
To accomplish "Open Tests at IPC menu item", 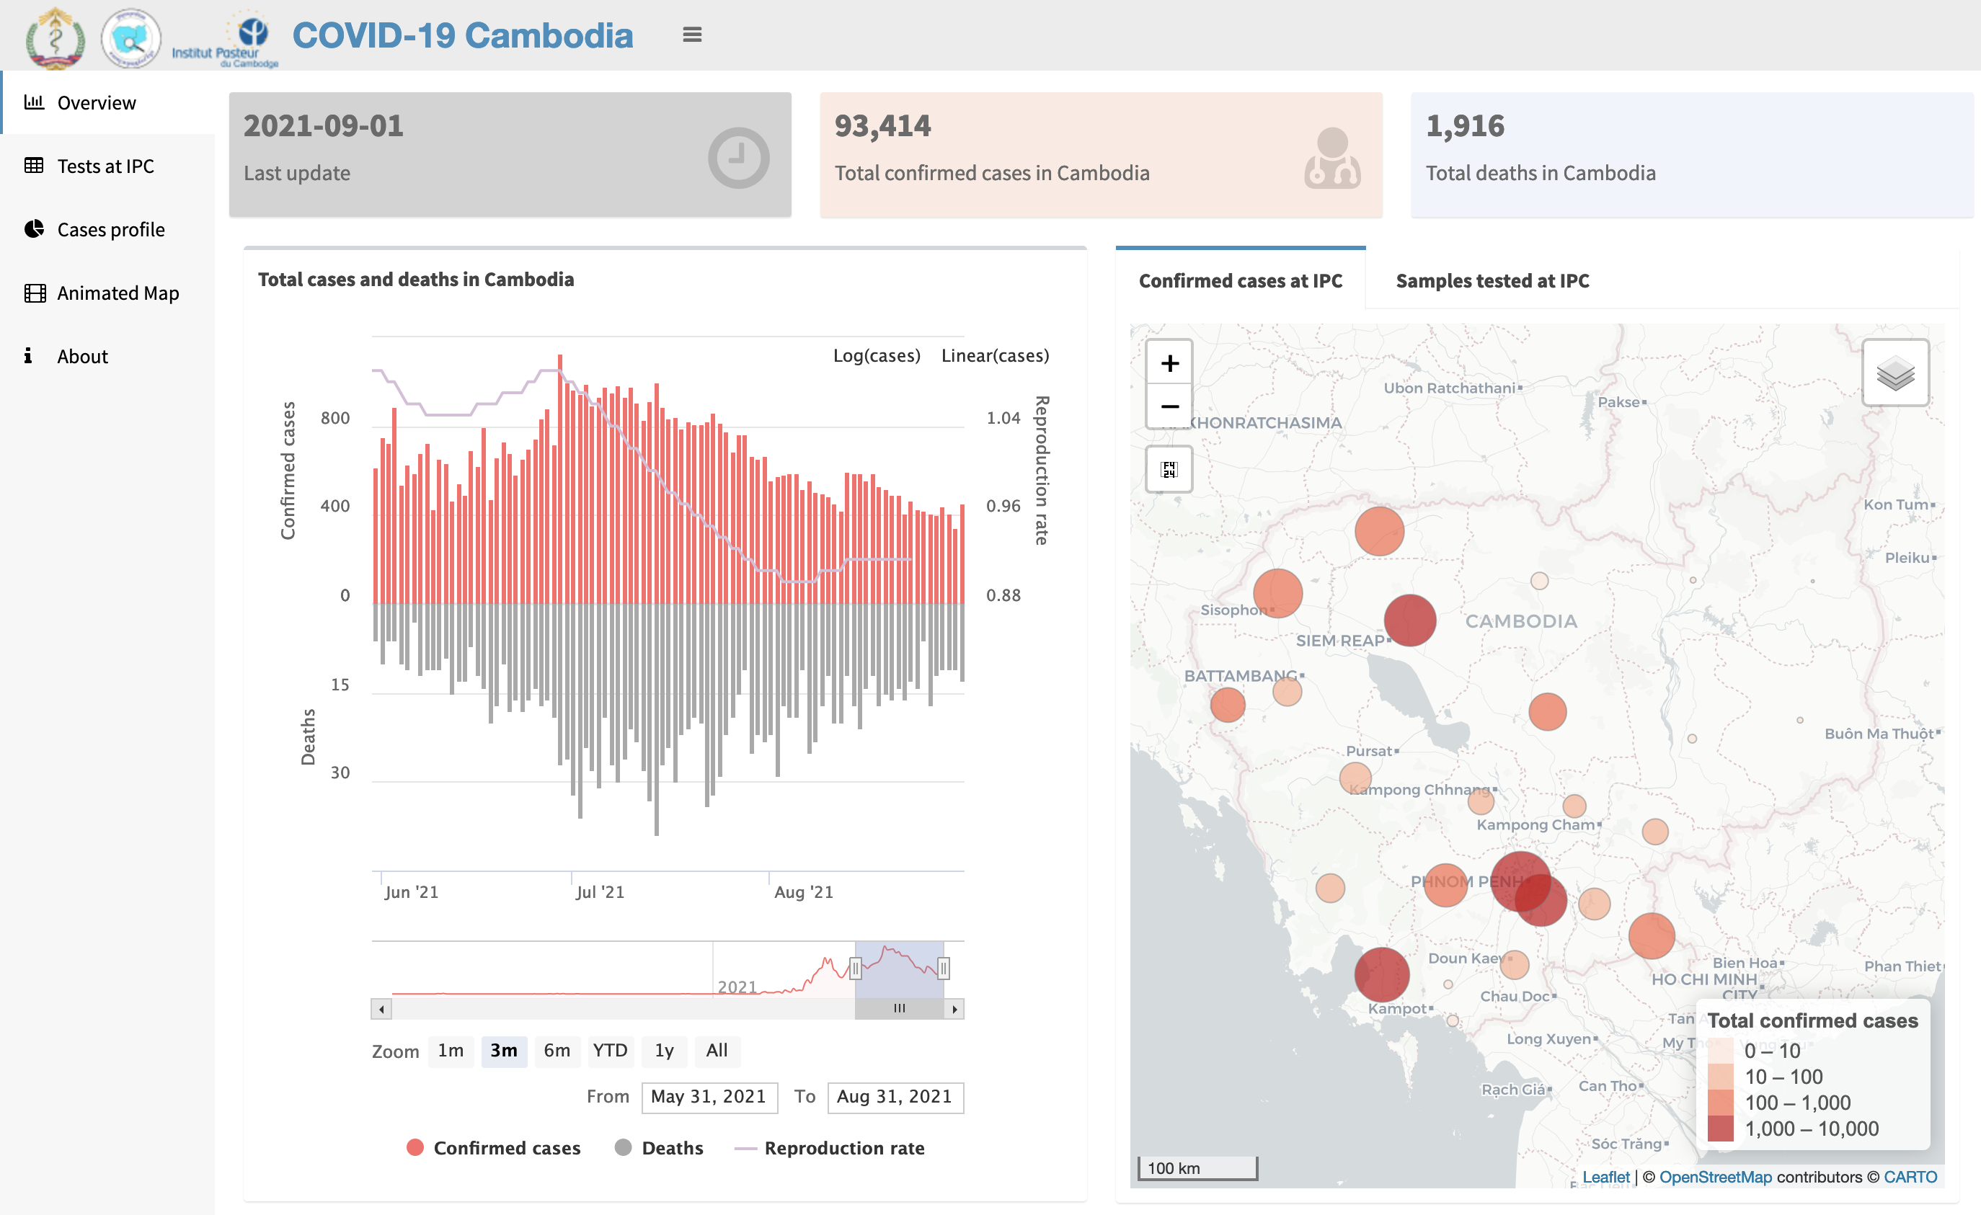I will pos(107,166).
